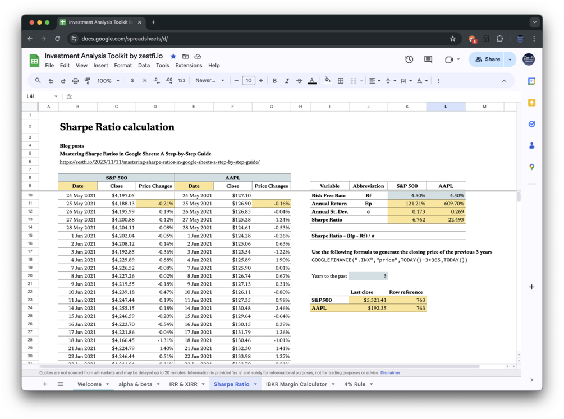The image size is (564, 419).
Task: Open the comments speech bubble icon
Action: coord(428,59)
